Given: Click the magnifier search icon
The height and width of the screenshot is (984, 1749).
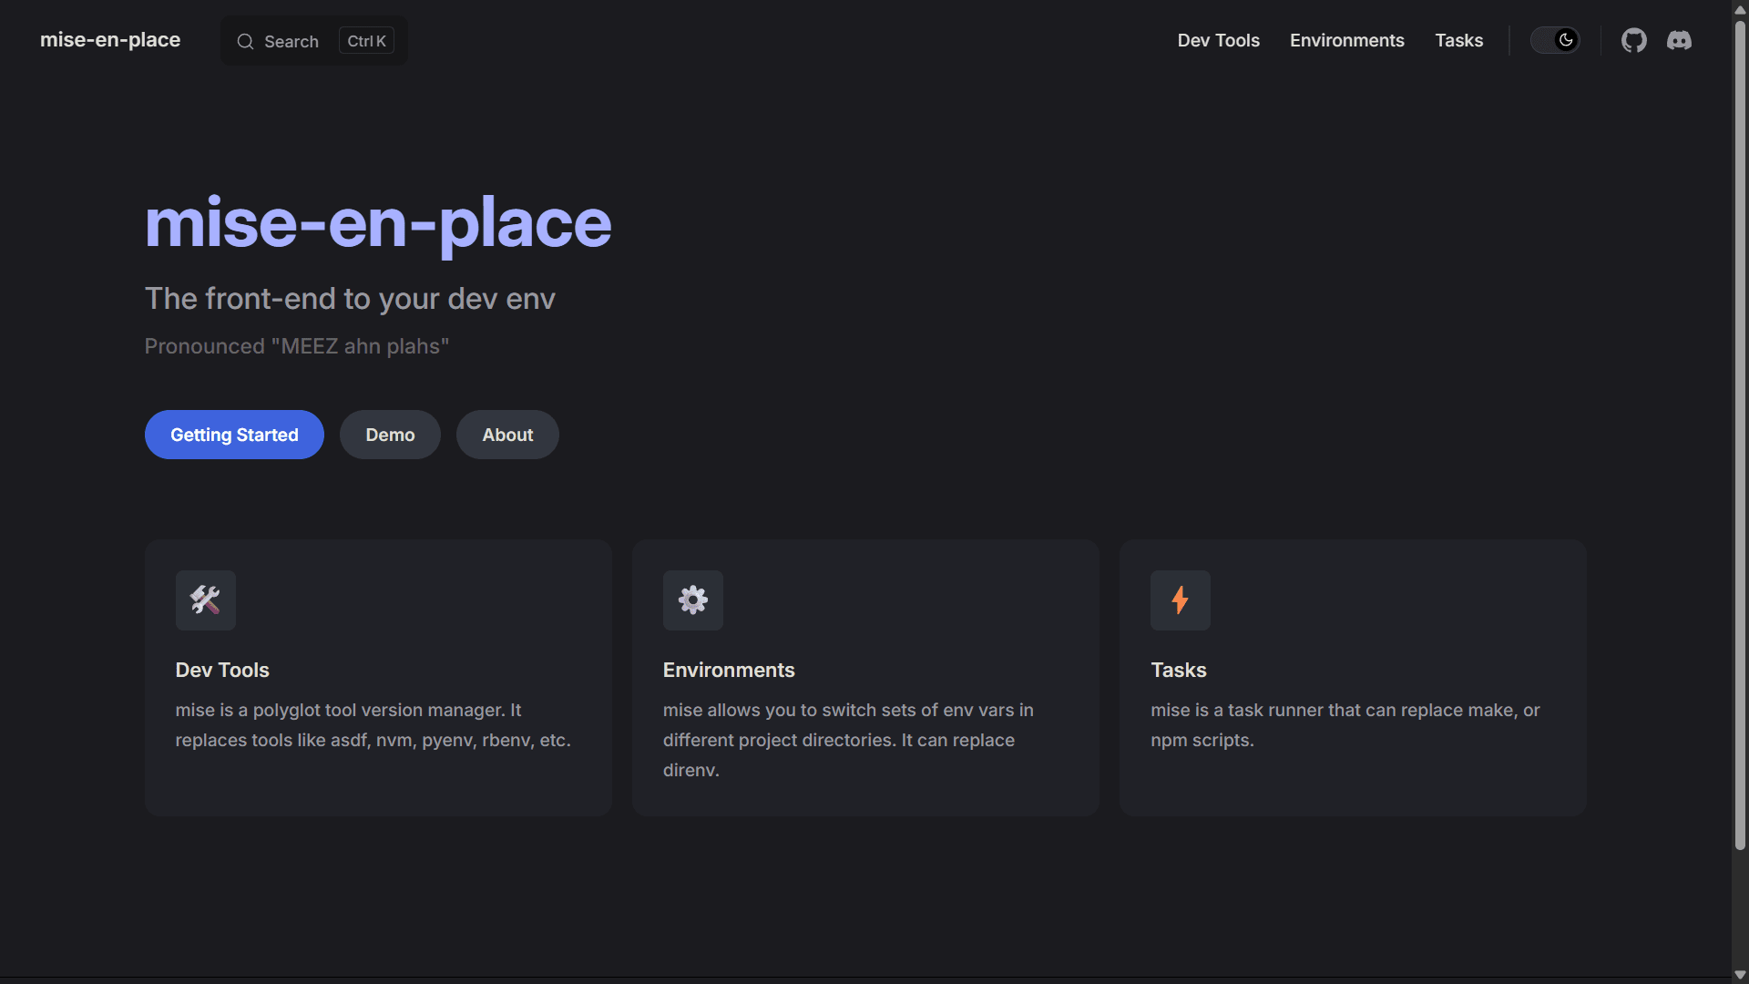Looking at the screenshot, I should 245,42.
